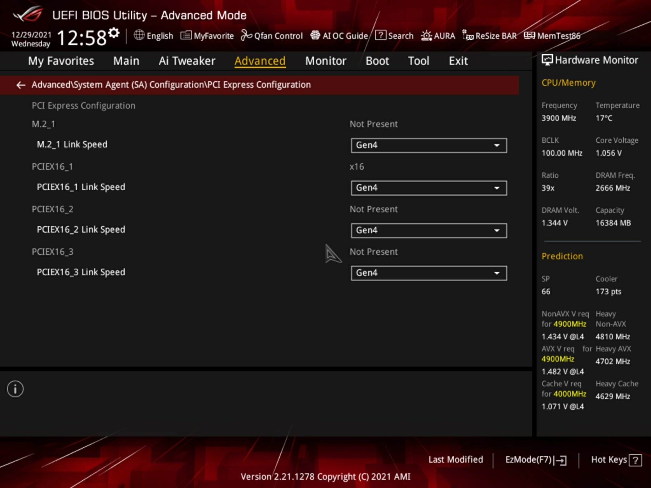The image size is (651, 488).
Task: Change PCIEX16_2 Link Speed dropdown
Action: click(x=428, y=230)
